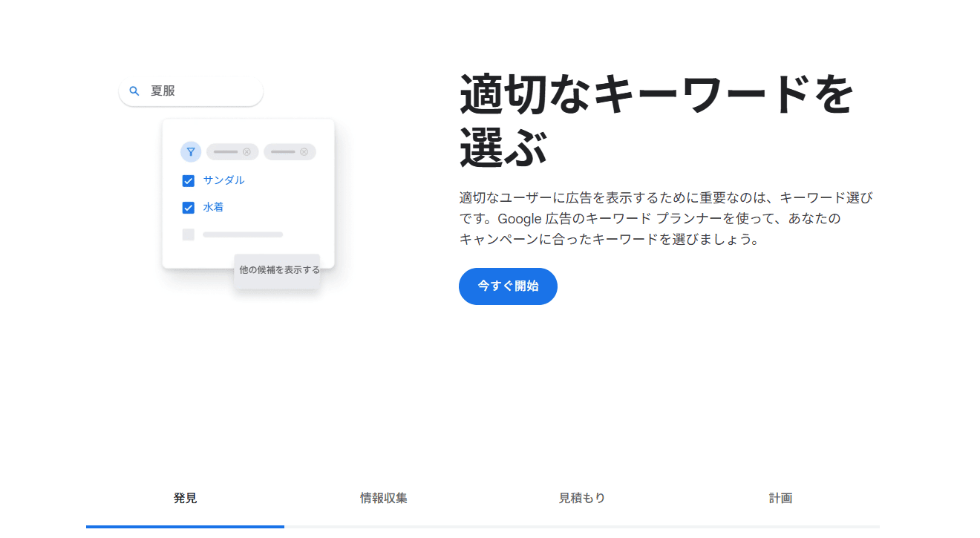
Task: Select the first gray filter chip
Action: point(232,151)
